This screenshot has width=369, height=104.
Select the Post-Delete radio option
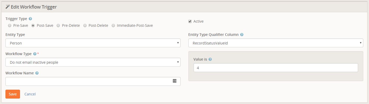click(x=85, y=25)
